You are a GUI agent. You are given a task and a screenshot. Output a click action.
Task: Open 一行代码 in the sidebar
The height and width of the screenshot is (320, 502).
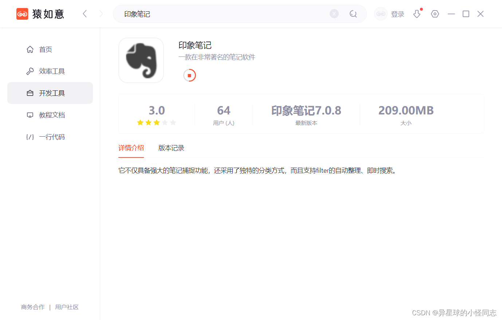point(50,137)
